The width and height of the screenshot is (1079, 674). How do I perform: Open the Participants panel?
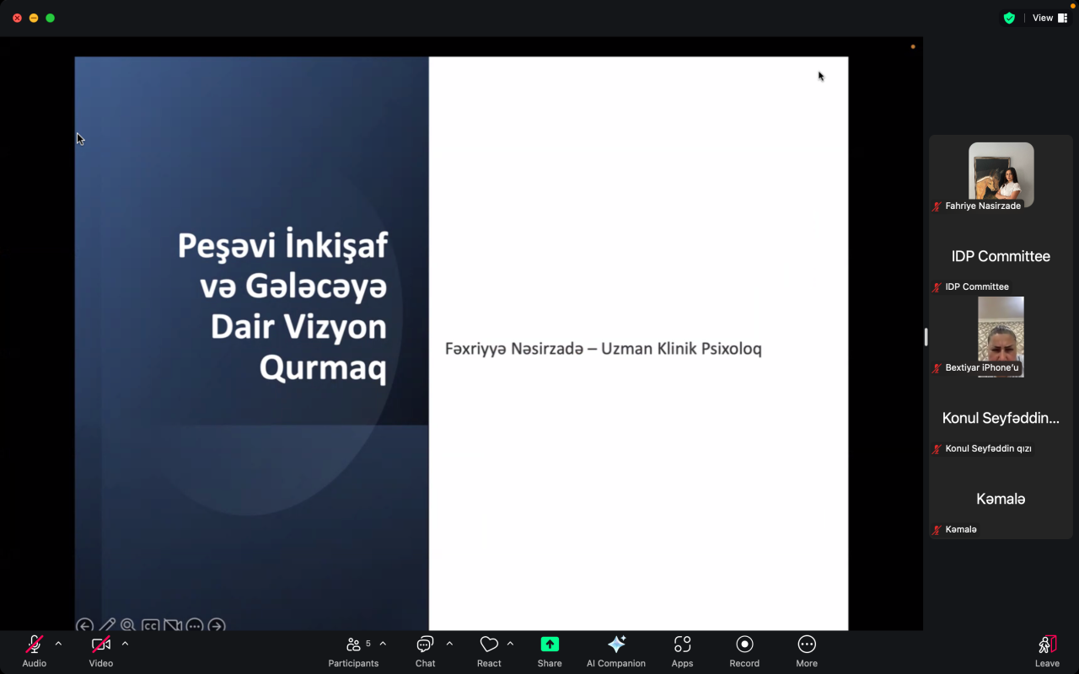[353, 650]
